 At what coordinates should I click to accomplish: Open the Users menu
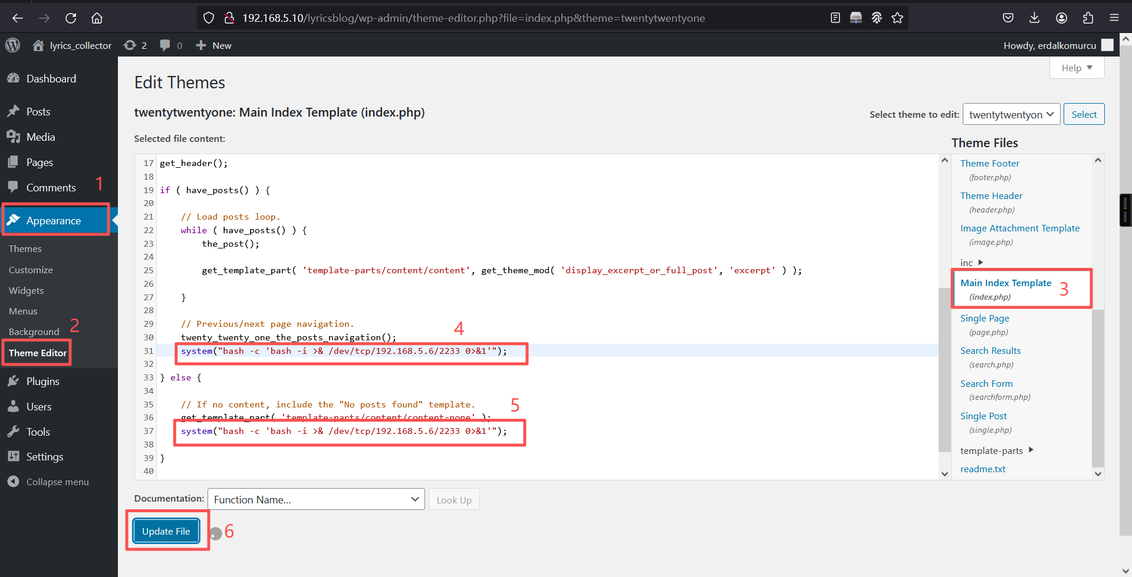click(x=38, y=406)
